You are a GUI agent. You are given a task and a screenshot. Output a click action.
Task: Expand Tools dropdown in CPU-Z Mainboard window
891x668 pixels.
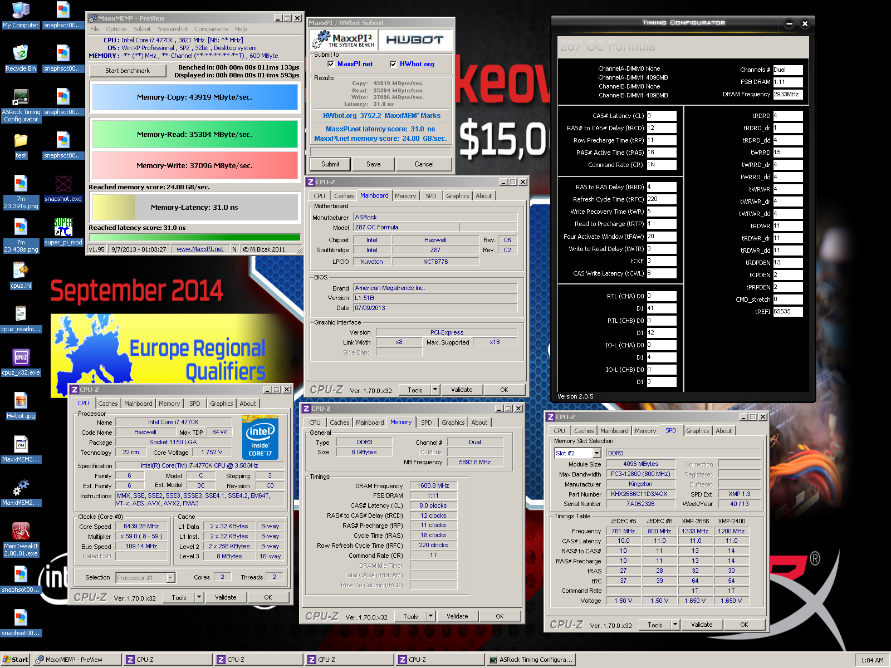[x=435, y=390]
